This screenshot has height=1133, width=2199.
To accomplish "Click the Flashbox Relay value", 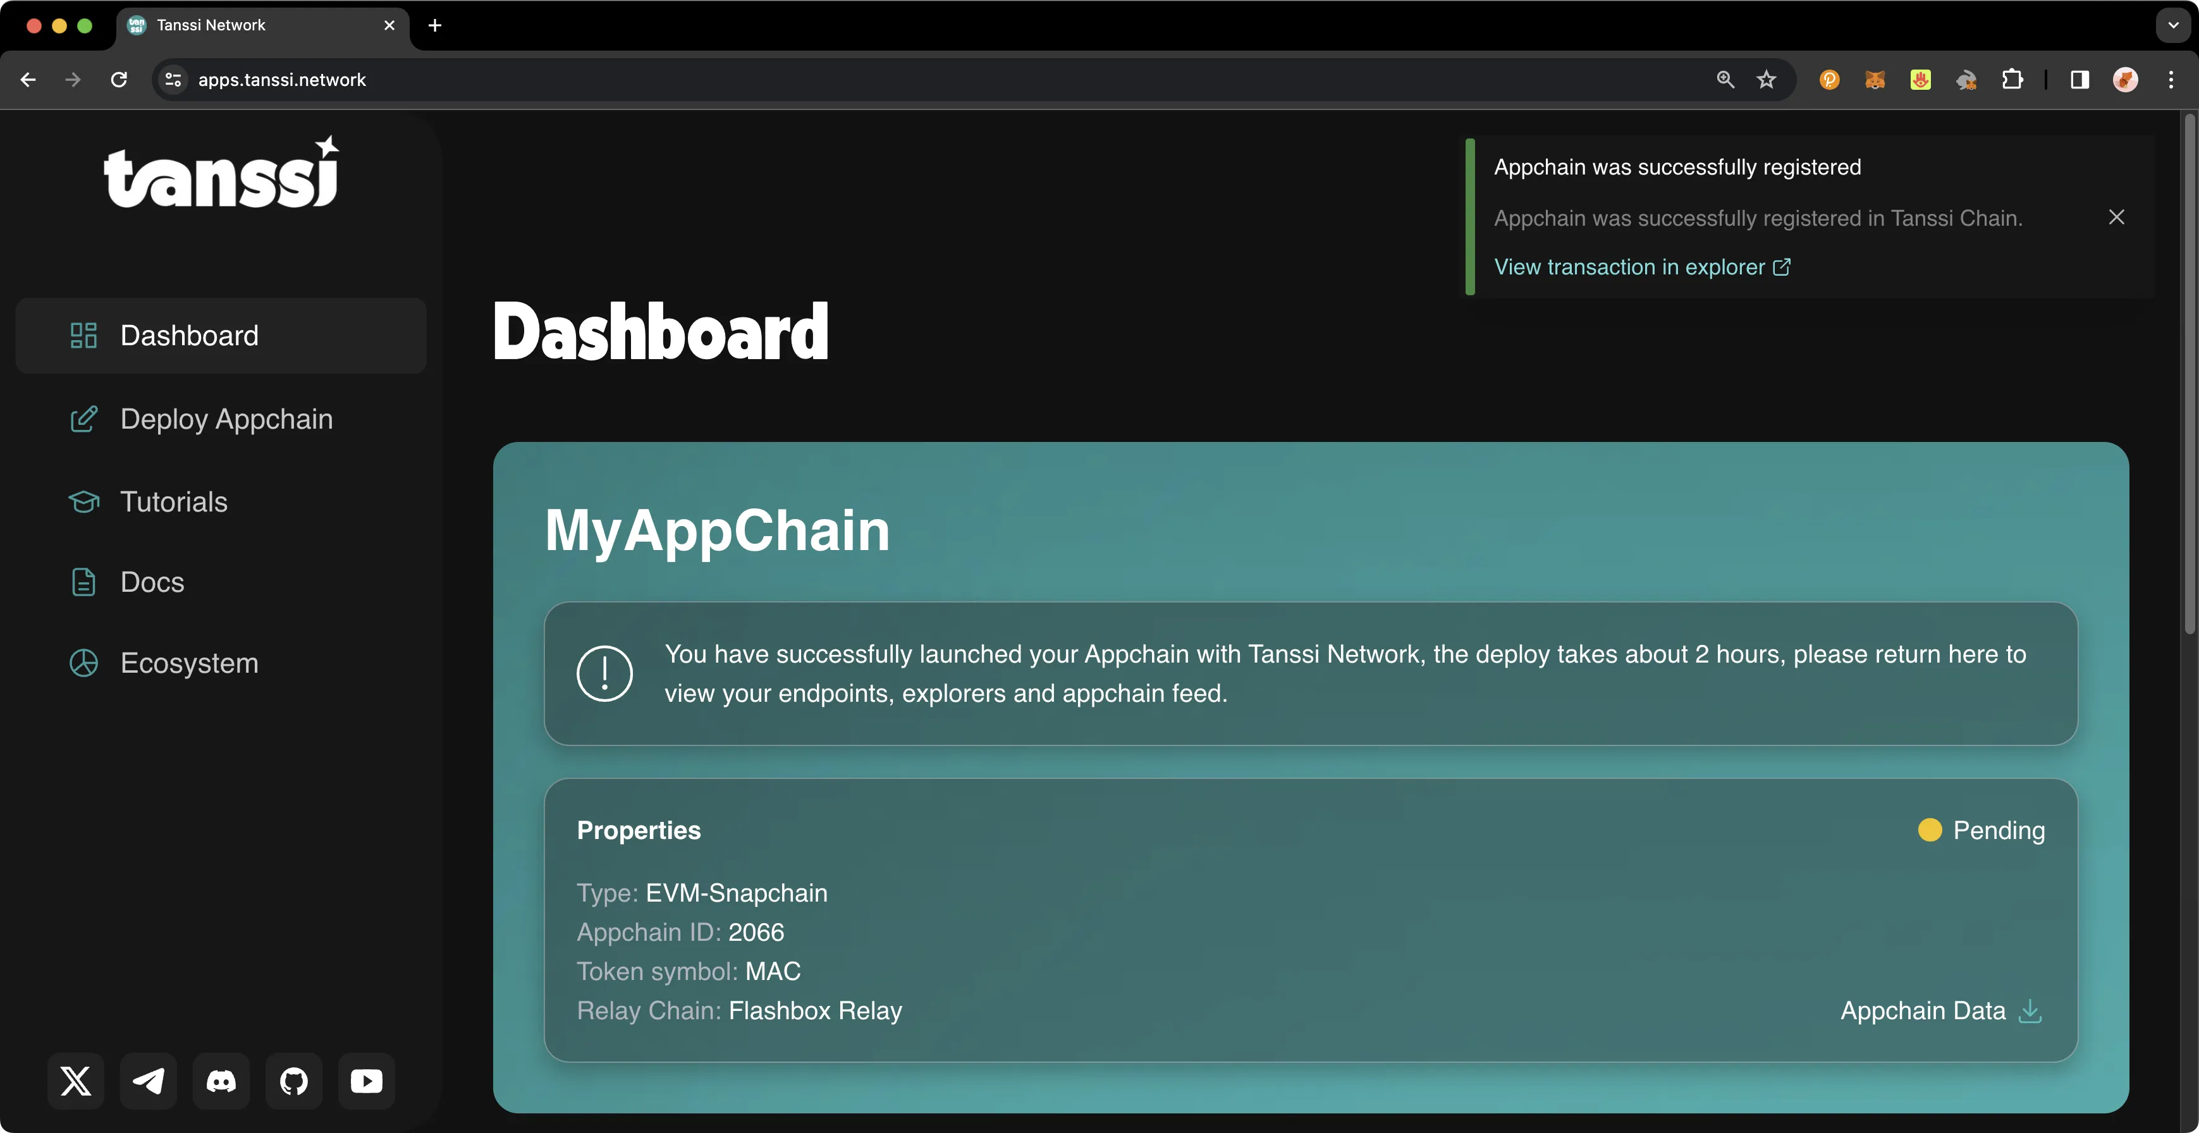I will [815, 1011].
